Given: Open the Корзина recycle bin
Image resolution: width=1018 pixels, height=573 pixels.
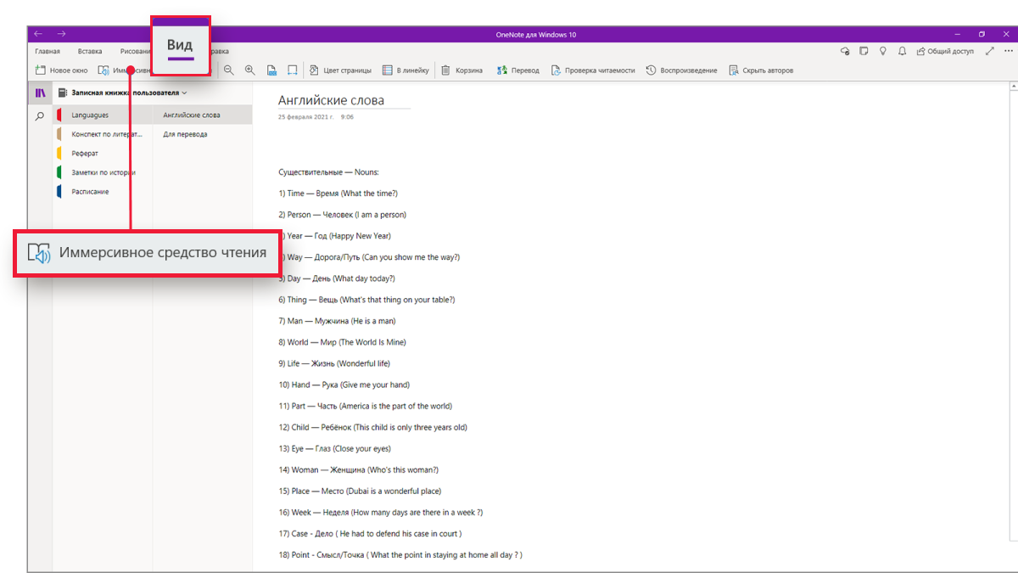Looking at the screenshot, I should coord(462,70).
